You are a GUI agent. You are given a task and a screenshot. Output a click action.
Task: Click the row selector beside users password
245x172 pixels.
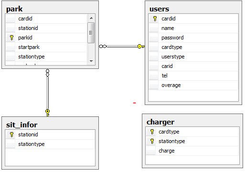tap(154, 38)
